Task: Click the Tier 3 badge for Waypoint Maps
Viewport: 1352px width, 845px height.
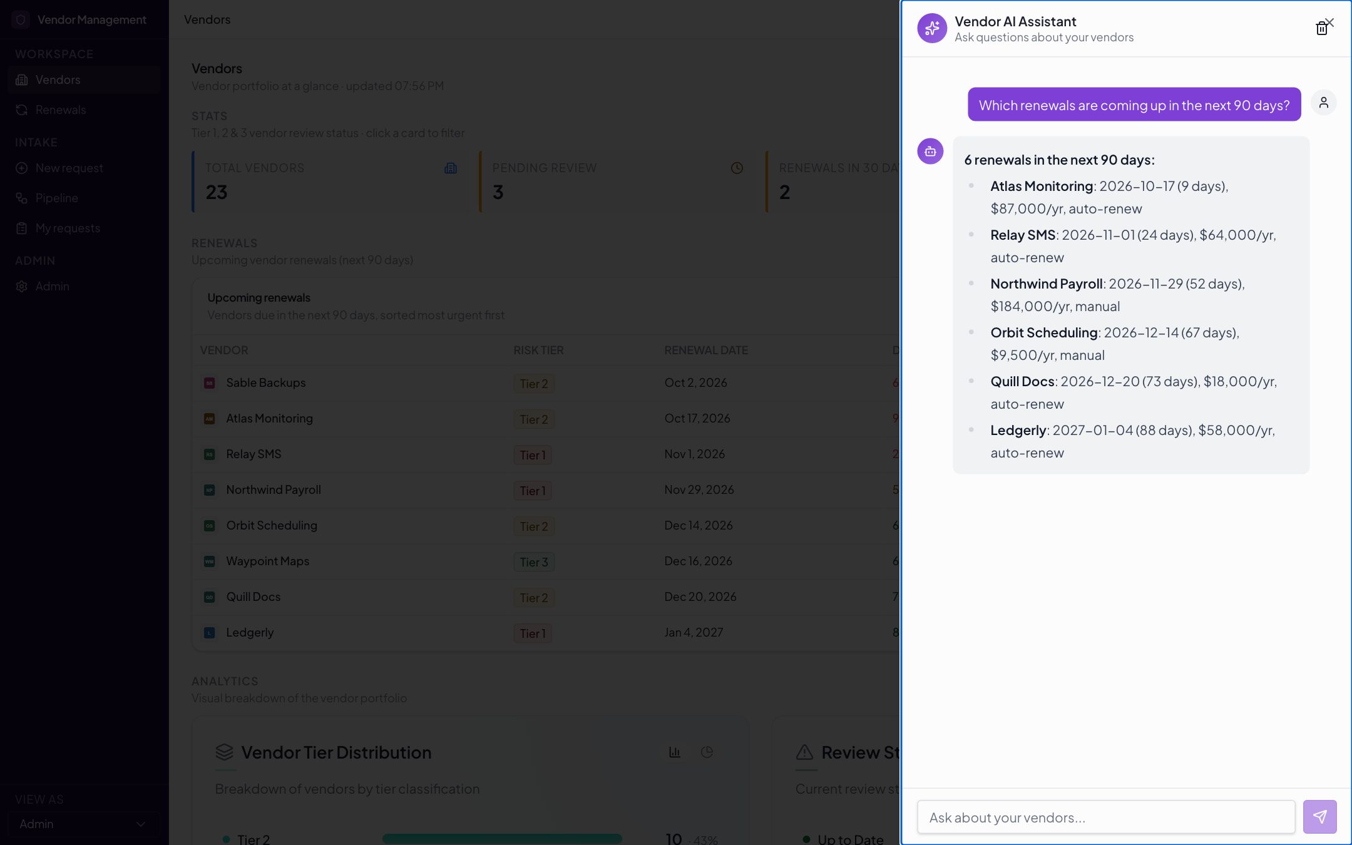Action: (x=533, y=562)
